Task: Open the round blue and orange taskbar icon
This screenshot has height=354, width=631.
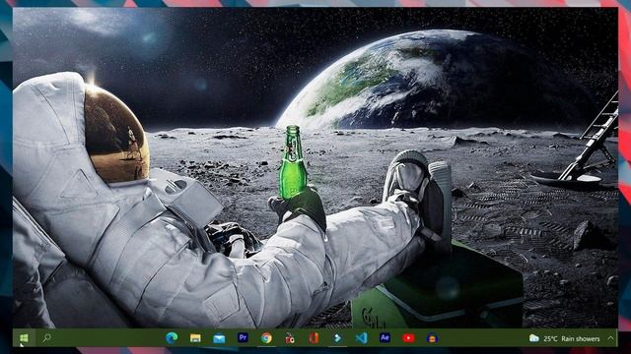Action: click(x=432, y=338)
